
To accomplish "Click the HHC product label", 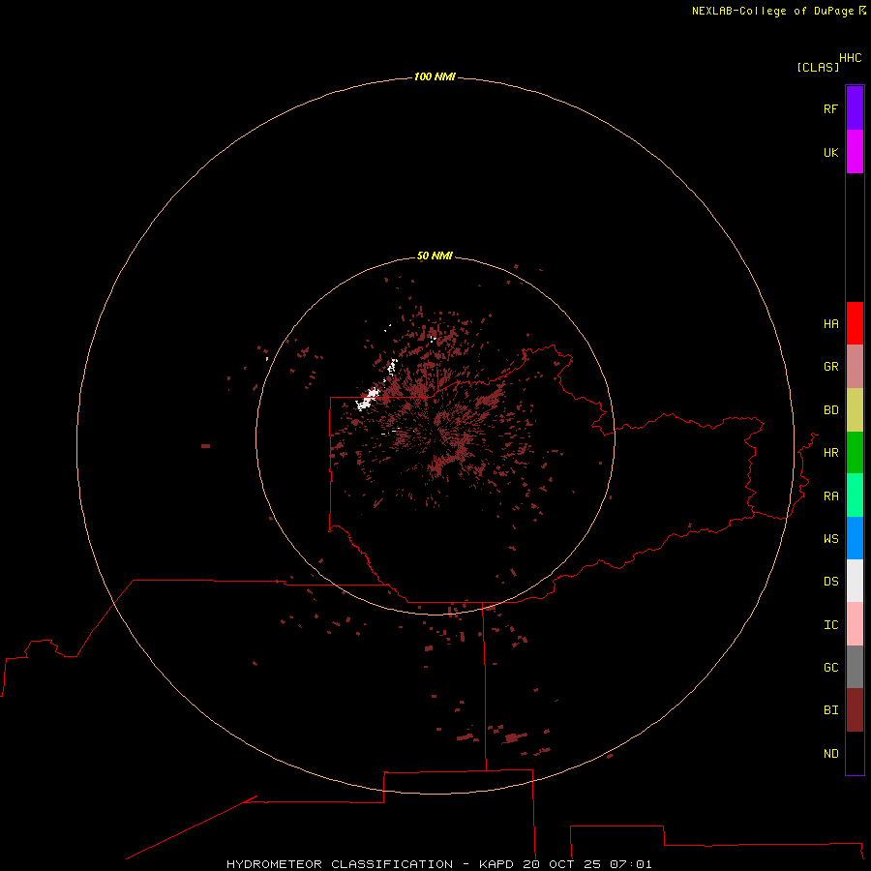I will (x=851, y=58).
